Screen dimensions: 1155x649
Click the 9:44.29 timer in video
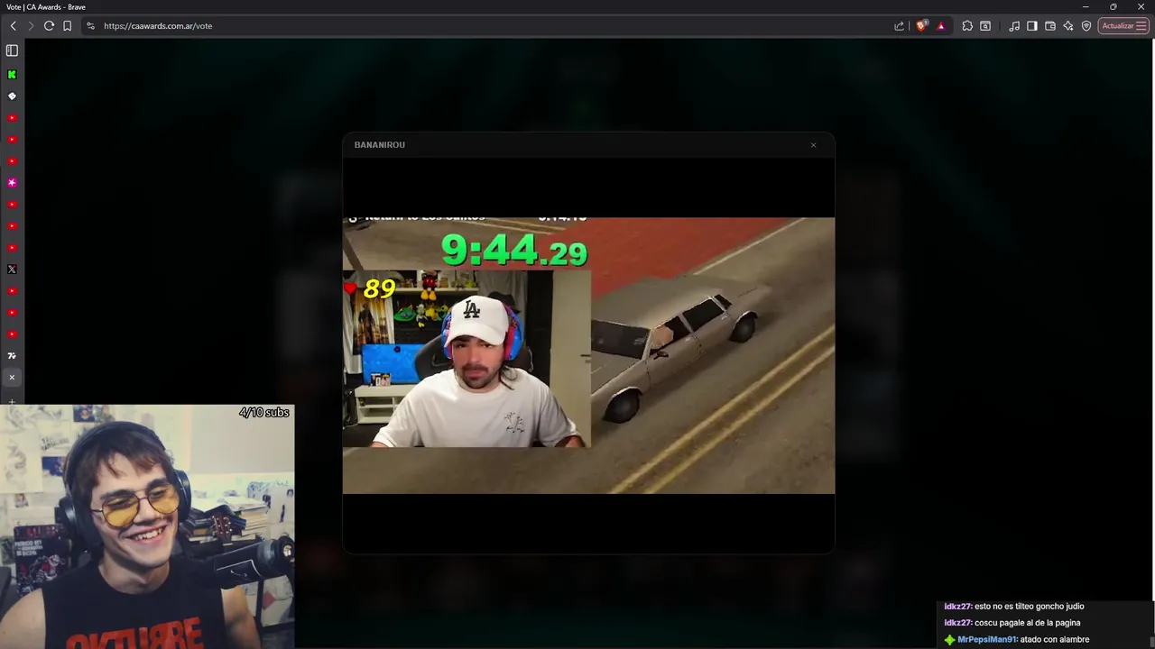pyautogui.click(x=514, y=250)
